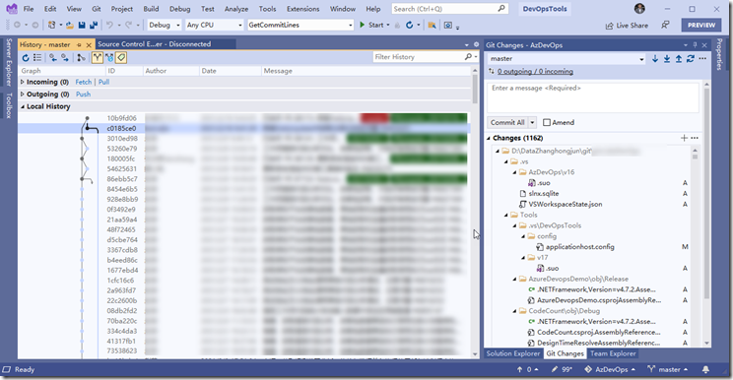This screenshot has width=733, height=380.
Task: Click the feedback icon near Live Share
Action: click(665, 26)
